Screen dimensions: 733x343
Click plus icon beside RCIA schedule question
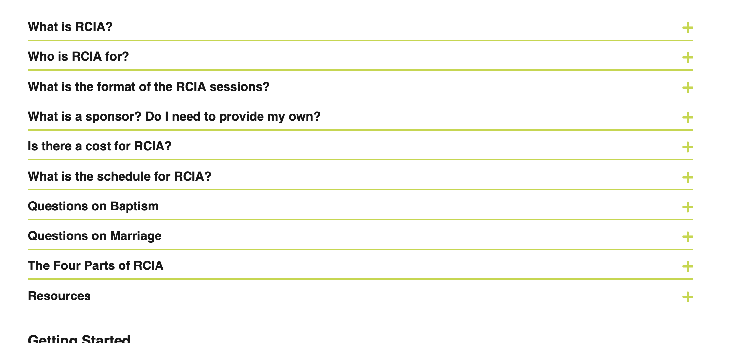click(687, 177)
